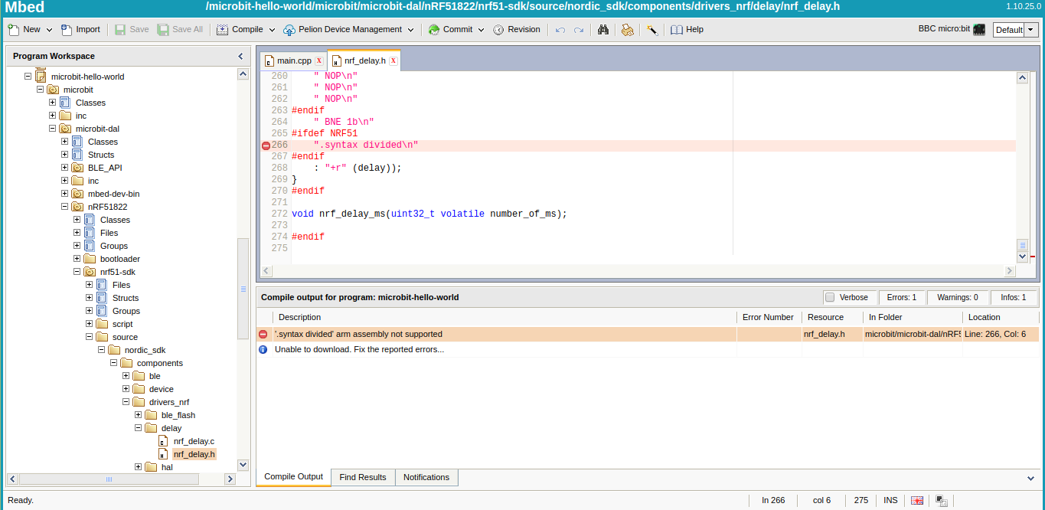Click the Revision button
The height and width of the screenshot is (510, 1045).
click(x=517, y=30)
